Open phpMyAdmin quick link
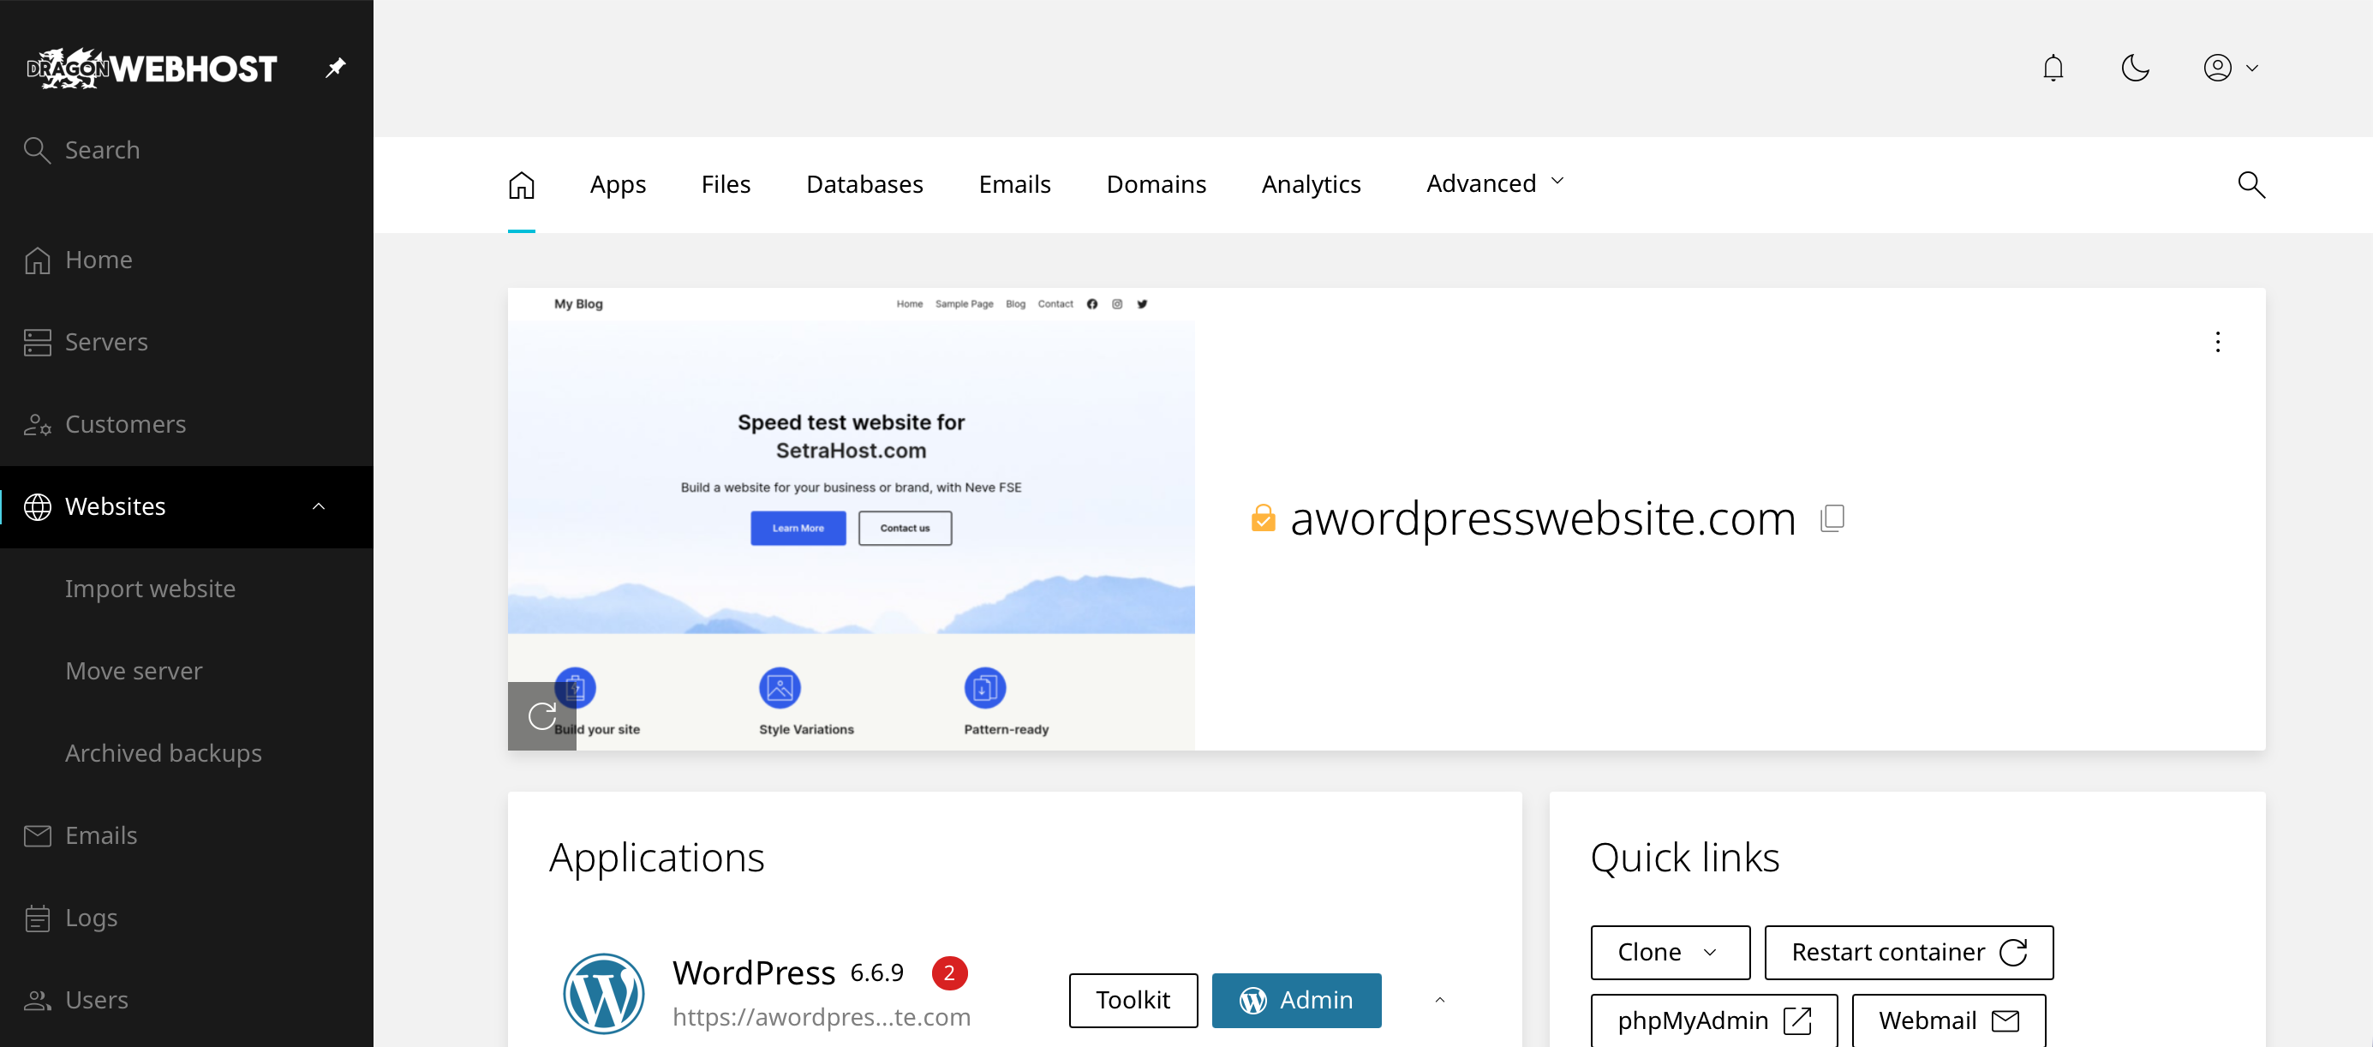 pos(1713,1020)
